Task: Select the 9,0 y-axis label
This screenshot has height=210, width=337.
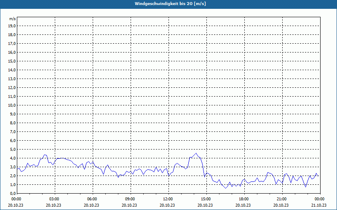Action: coord(13,114)
